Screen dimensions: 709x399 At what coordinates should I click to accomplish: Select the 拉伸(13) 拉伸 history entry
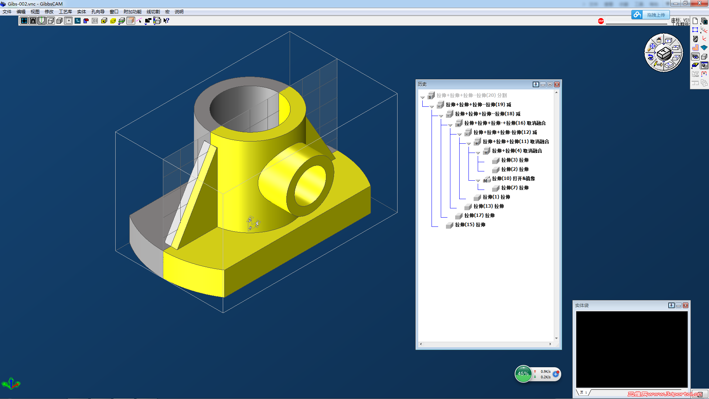[489, 206]
